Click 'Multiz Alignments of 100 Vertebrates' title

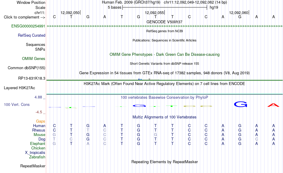click(x=164, y=117)
